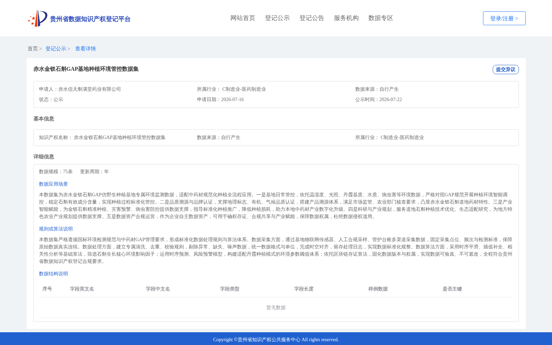Click the 规则或算法说明 description paragraph
The image size is (552, 345).
pyautogui.click(x=276, y=250)
